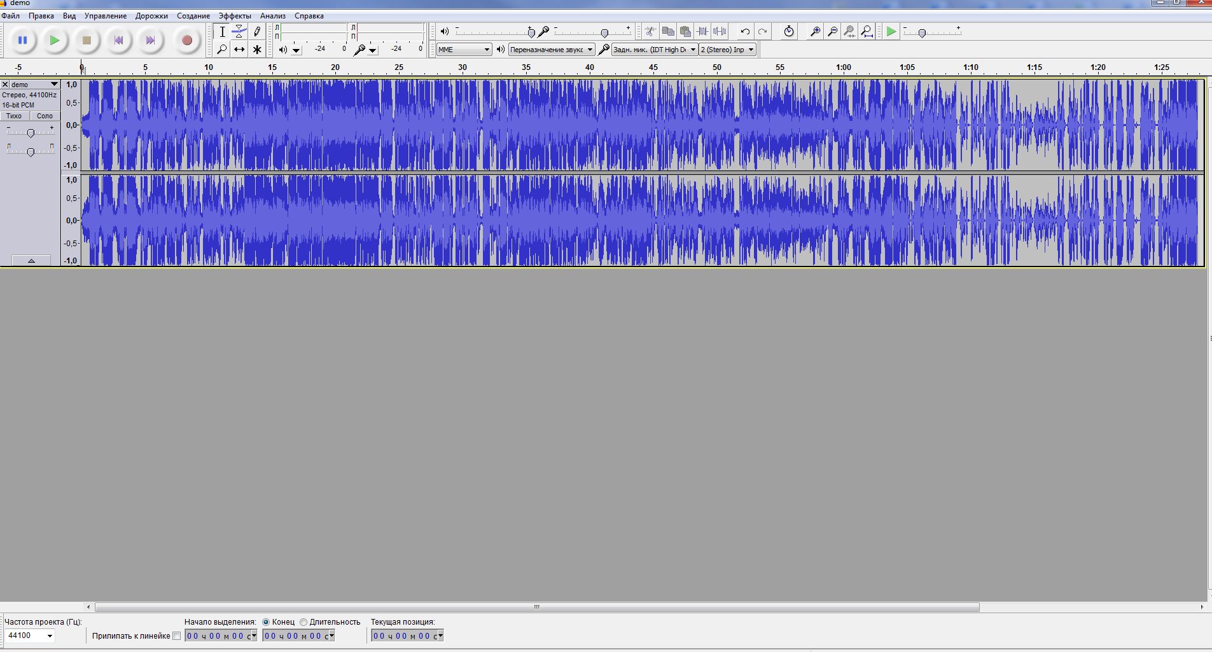
Task: Click the Silence audio toolbar icon
Action: point(720,31)
